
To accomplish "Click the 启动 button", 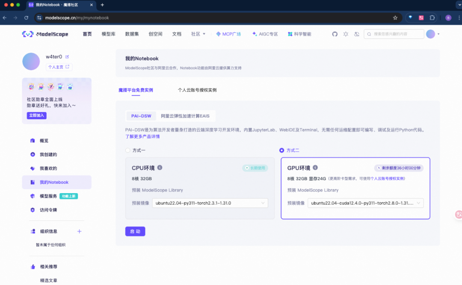I will (135, 232).
